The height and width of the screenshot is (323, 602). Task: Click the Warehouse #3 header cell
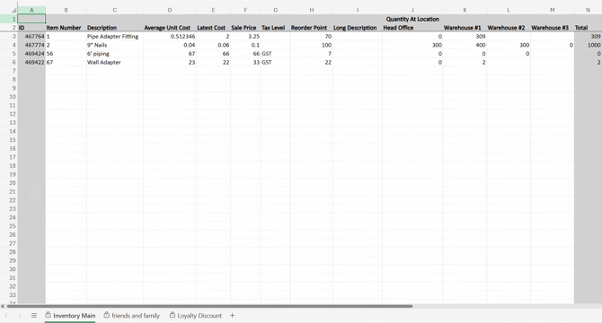tap(552, 28)
